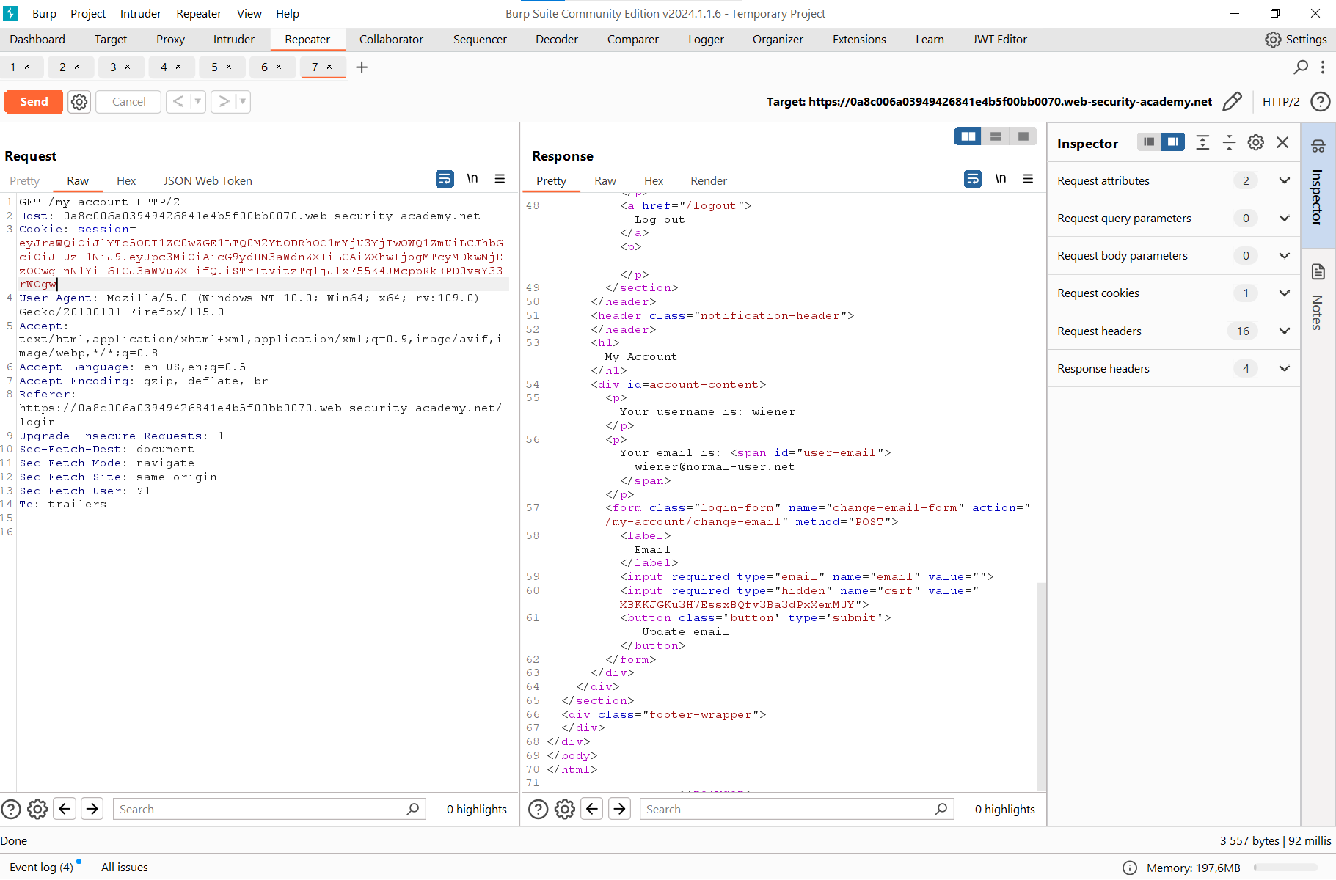Open All issues
Screen dimensions: 1336x880
pos(125,868)
